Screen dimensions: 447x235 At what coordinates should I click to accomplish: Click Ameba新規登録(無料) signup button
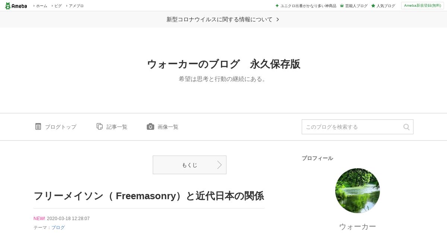coord(422,6)
